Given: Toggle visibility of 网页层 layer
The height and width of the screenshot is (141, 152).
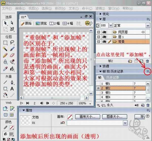Looking at the screenshot, I should point(104,32).
